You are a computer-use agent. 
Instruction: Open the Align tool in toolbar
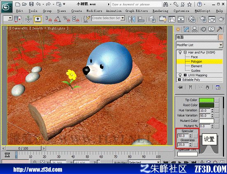[x=141, y=19]
